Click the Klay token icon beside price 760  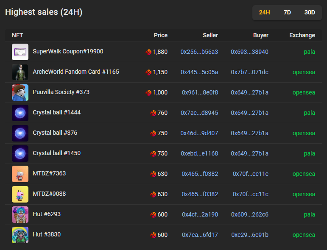coord(153,113)
